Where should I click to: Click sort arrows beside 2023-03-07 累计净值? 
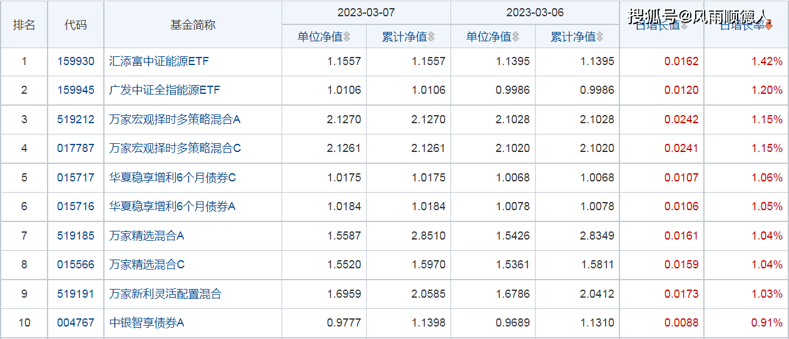[431, 37]
